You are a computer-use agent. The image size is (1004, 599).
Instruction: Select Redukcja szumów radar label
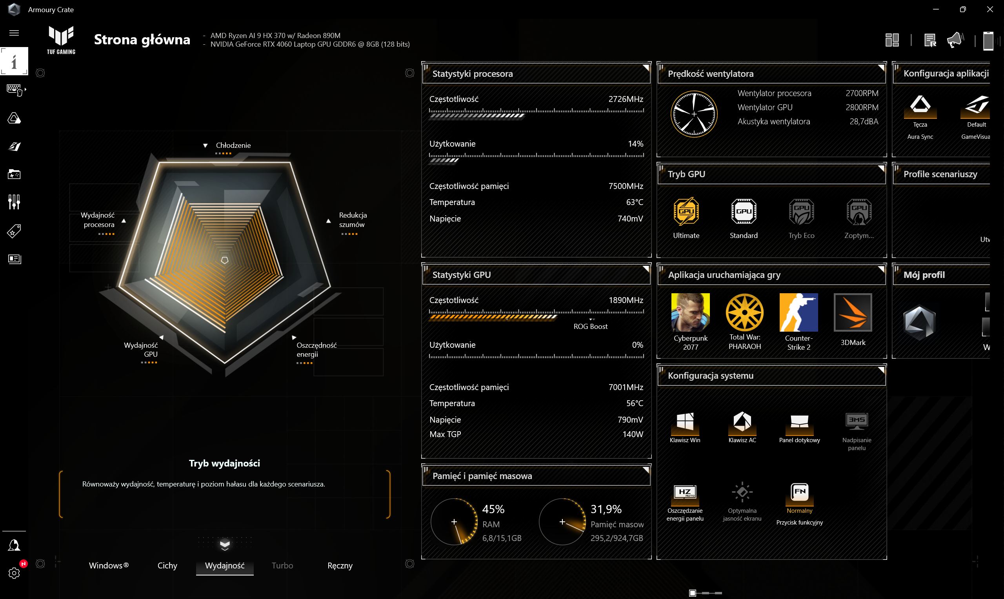coord(353,220)
